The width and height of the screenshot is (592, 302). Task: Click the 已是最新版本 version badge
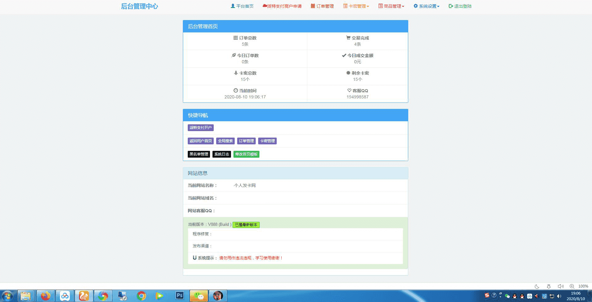(x=246, y=225)
